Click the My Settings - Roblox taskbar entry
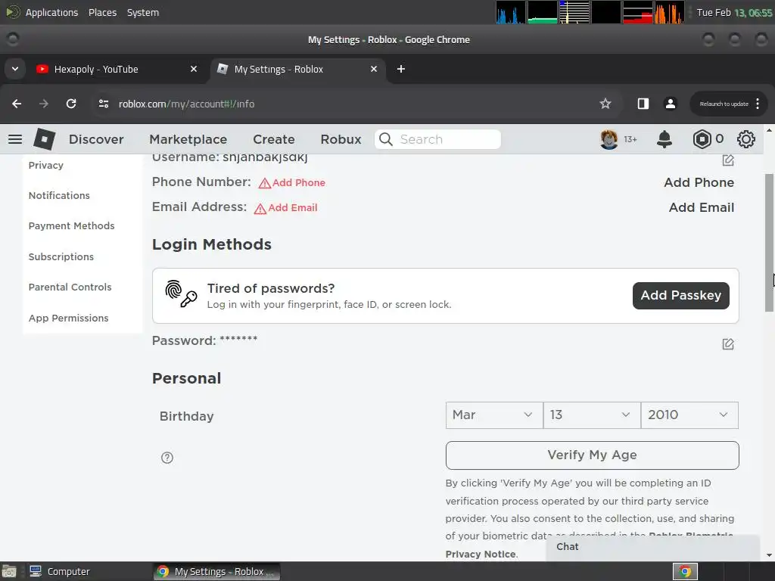 (217, 572)
